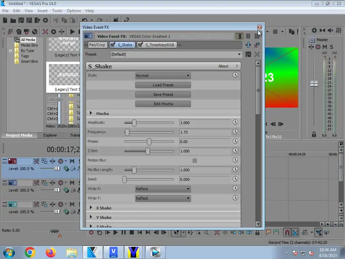Image resolution: width=345 pixels, height=259 pixels.
Task: Animate the Z Dist parameter clock icon
Action: click(x=235, y=151)
